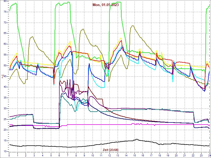Click hour 4 on the time axis
This screenshot has width=211, height=158.
42,155
